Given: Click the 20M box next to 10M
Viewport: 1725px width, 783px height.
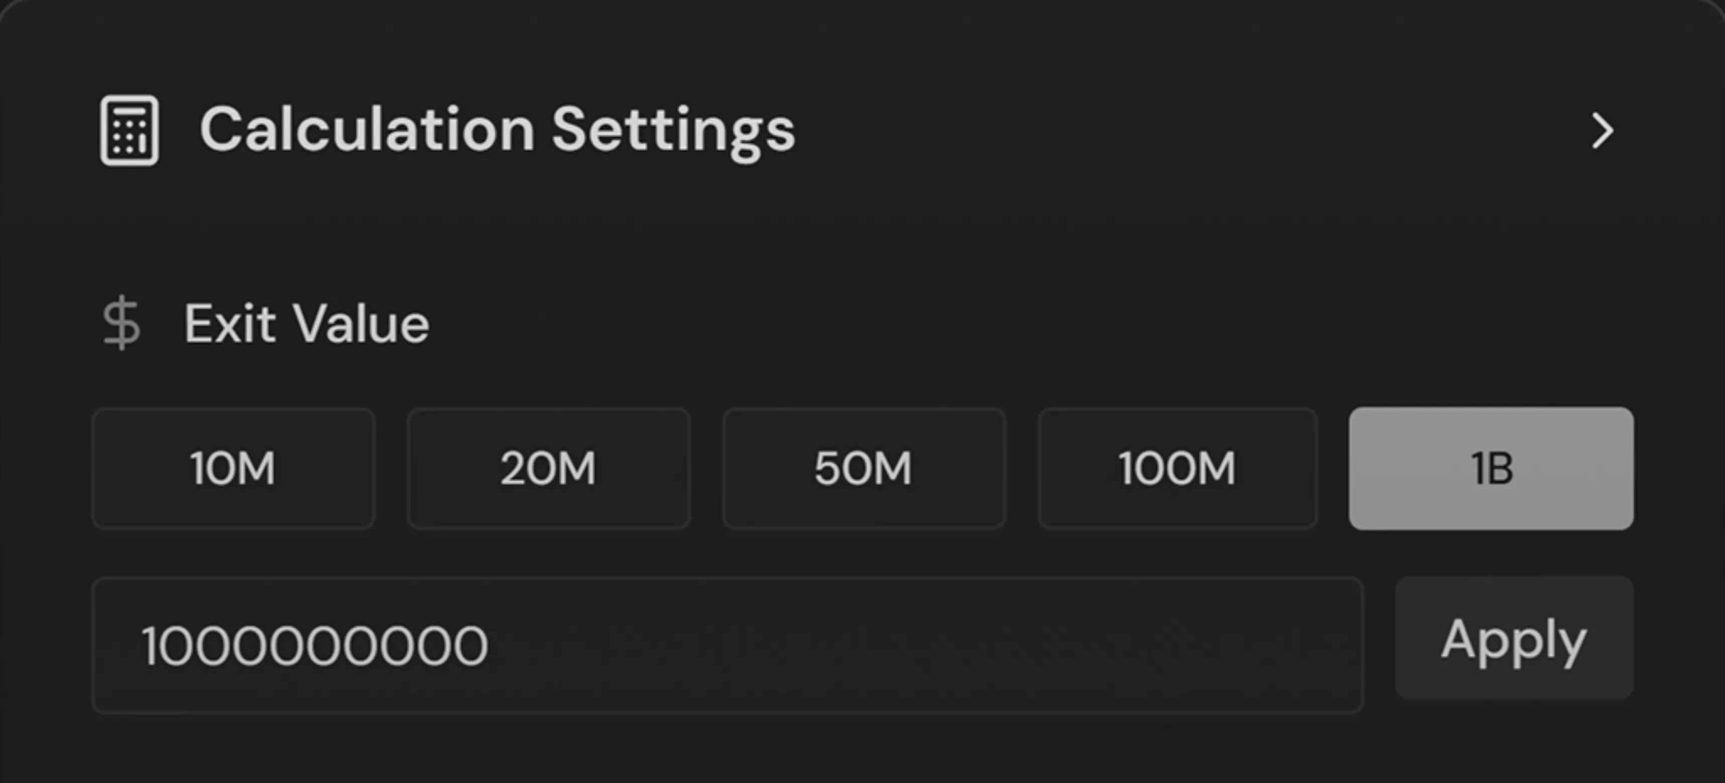Looking at the screenshot, I should coord(549,468).
